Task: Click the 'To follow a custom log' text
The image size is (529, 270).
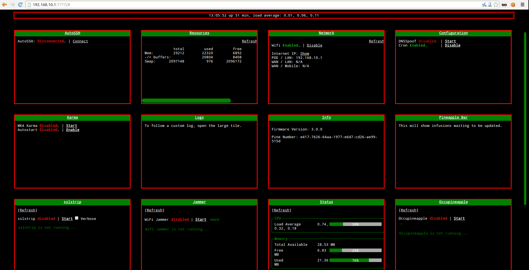Action: [193, 126]
